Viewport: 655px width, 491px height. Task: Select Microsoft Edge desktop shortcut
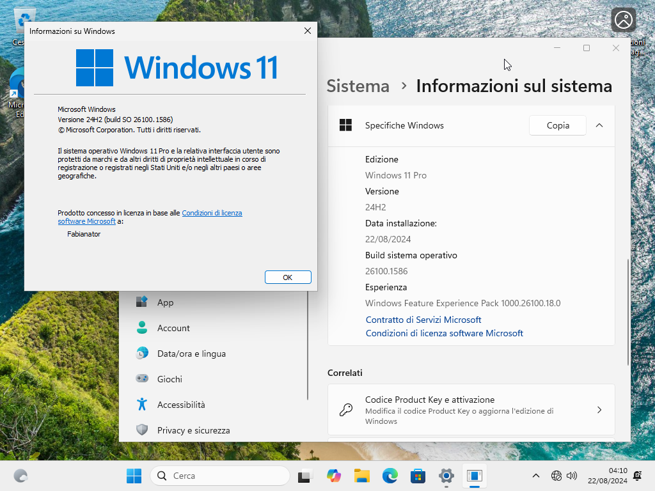point(16,93)
